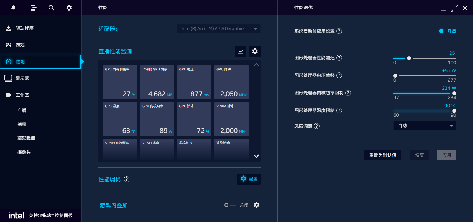
Task: Toggle the 游戏内叠加 switch
Action: click(x=230, y=205)
